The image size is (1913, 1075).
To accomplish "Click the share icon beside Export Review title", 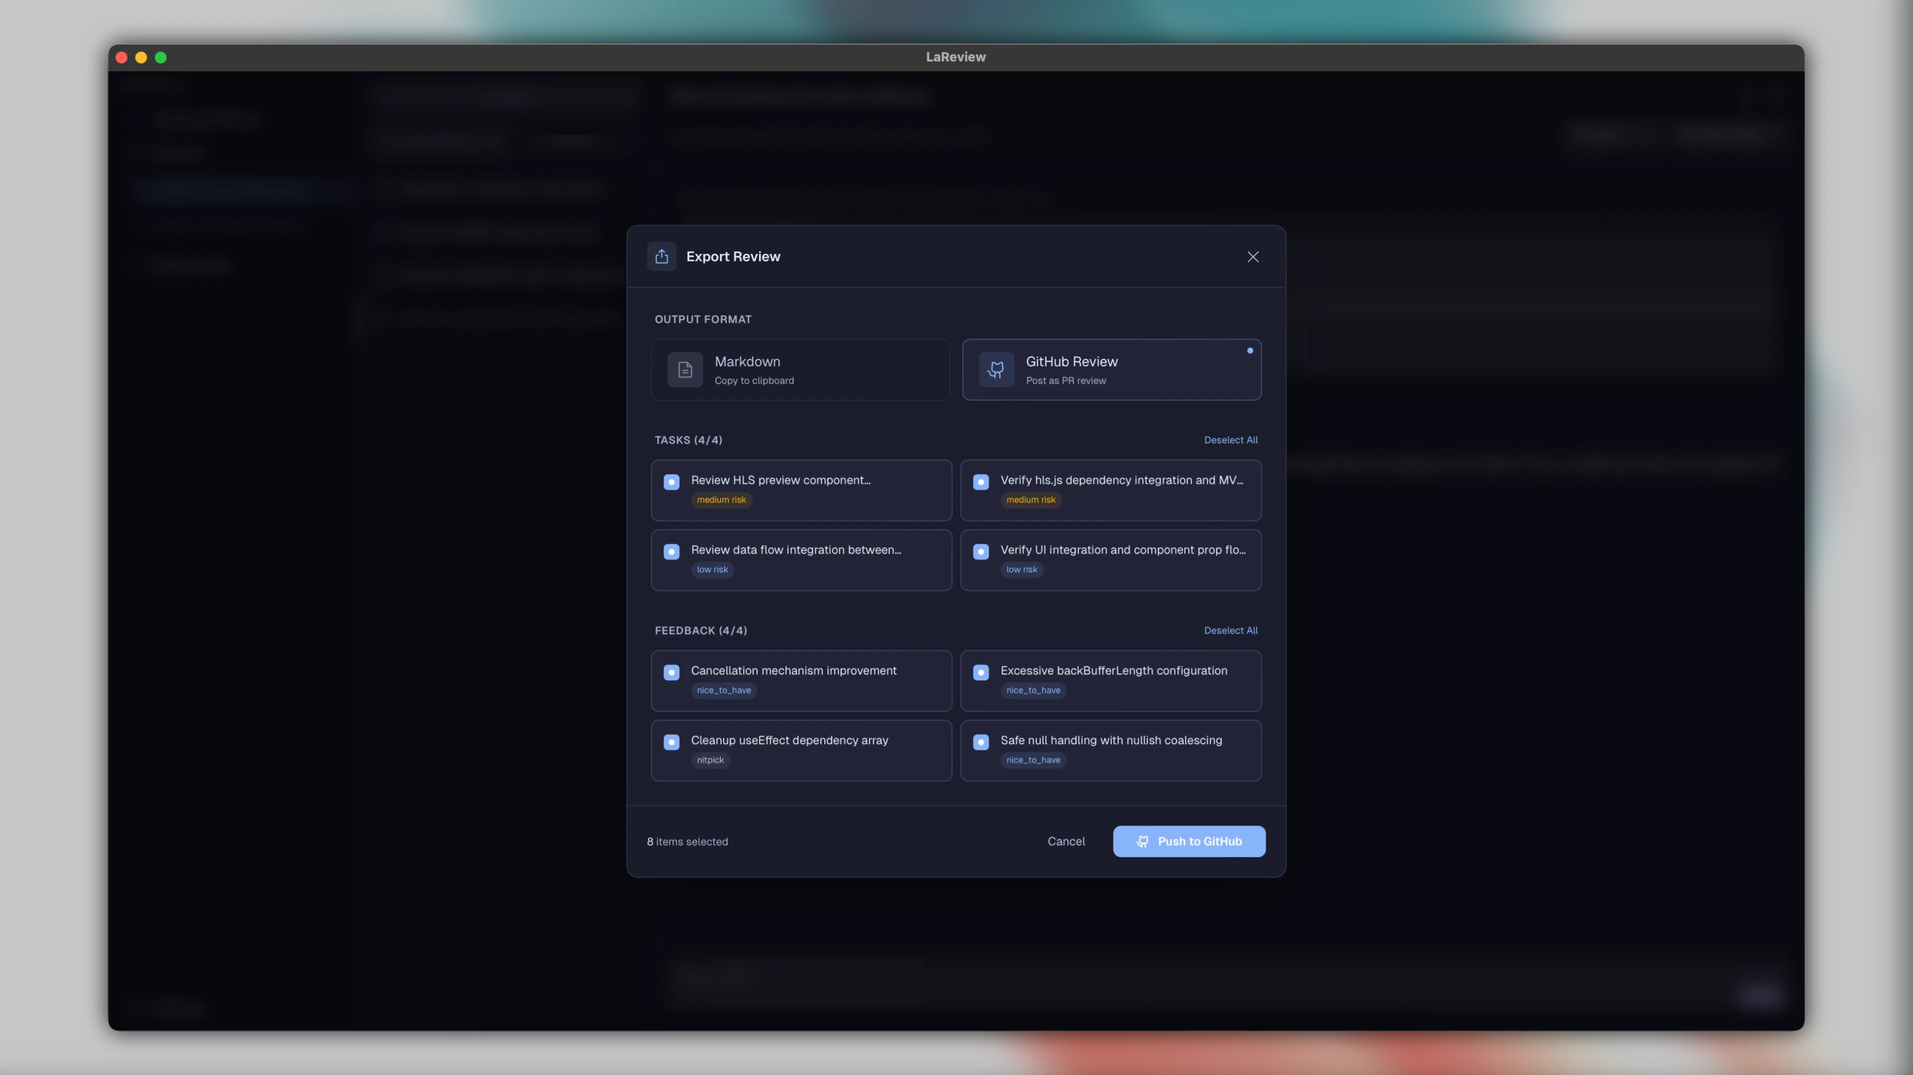I will tap(661, 256).
